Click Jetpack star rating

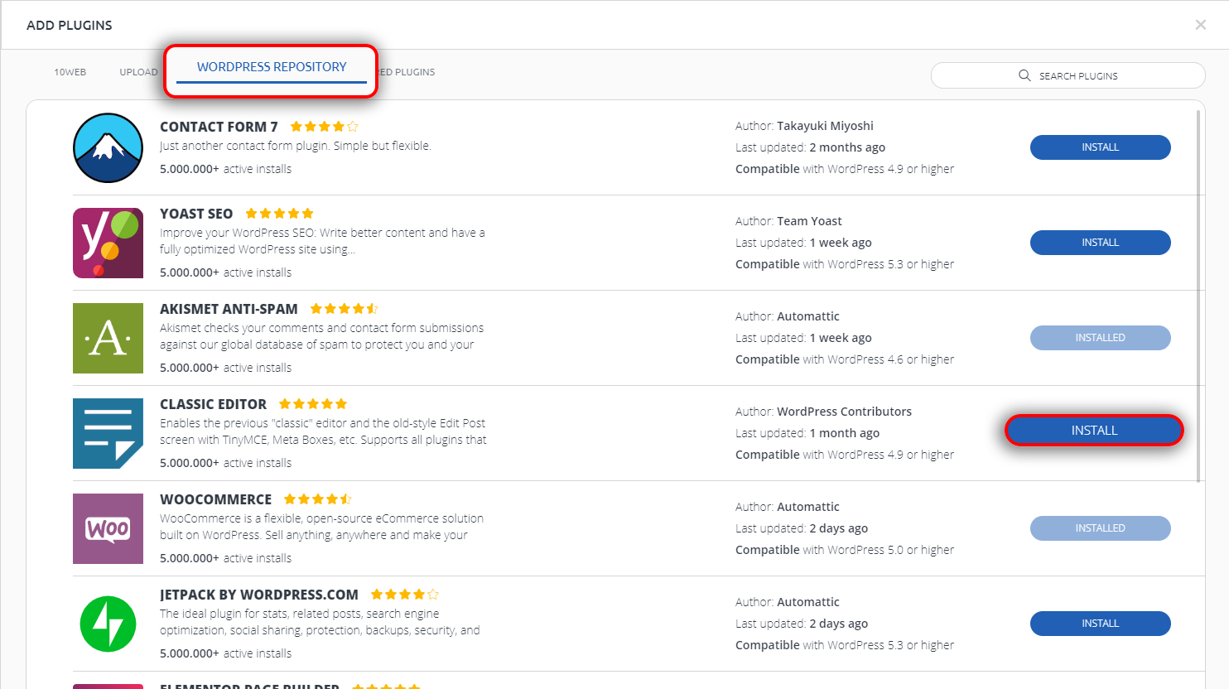coord(404,595)
